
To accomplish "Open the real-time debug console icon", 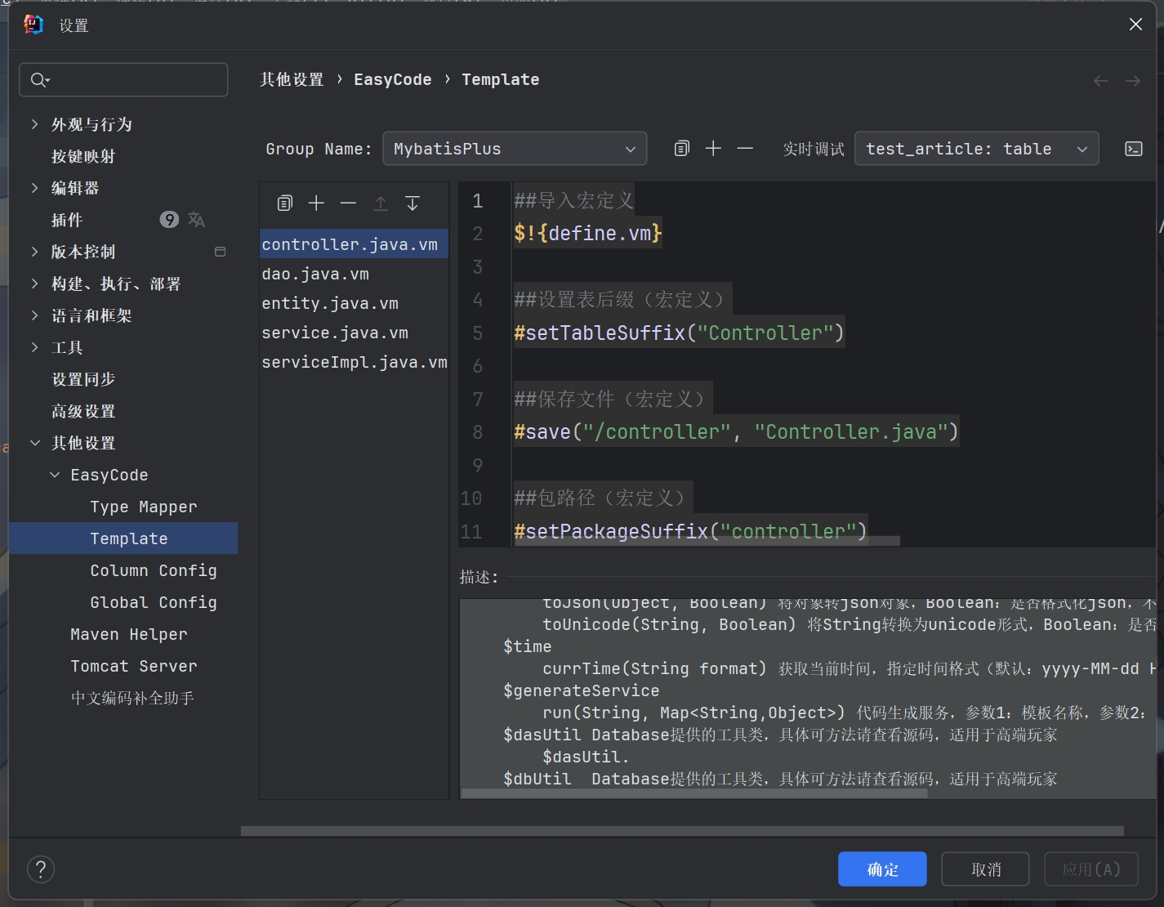I will tap(1133, 149).
